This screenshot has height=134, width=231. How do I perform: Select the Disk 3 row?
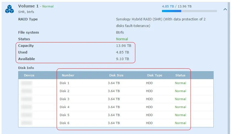[116, 99]
